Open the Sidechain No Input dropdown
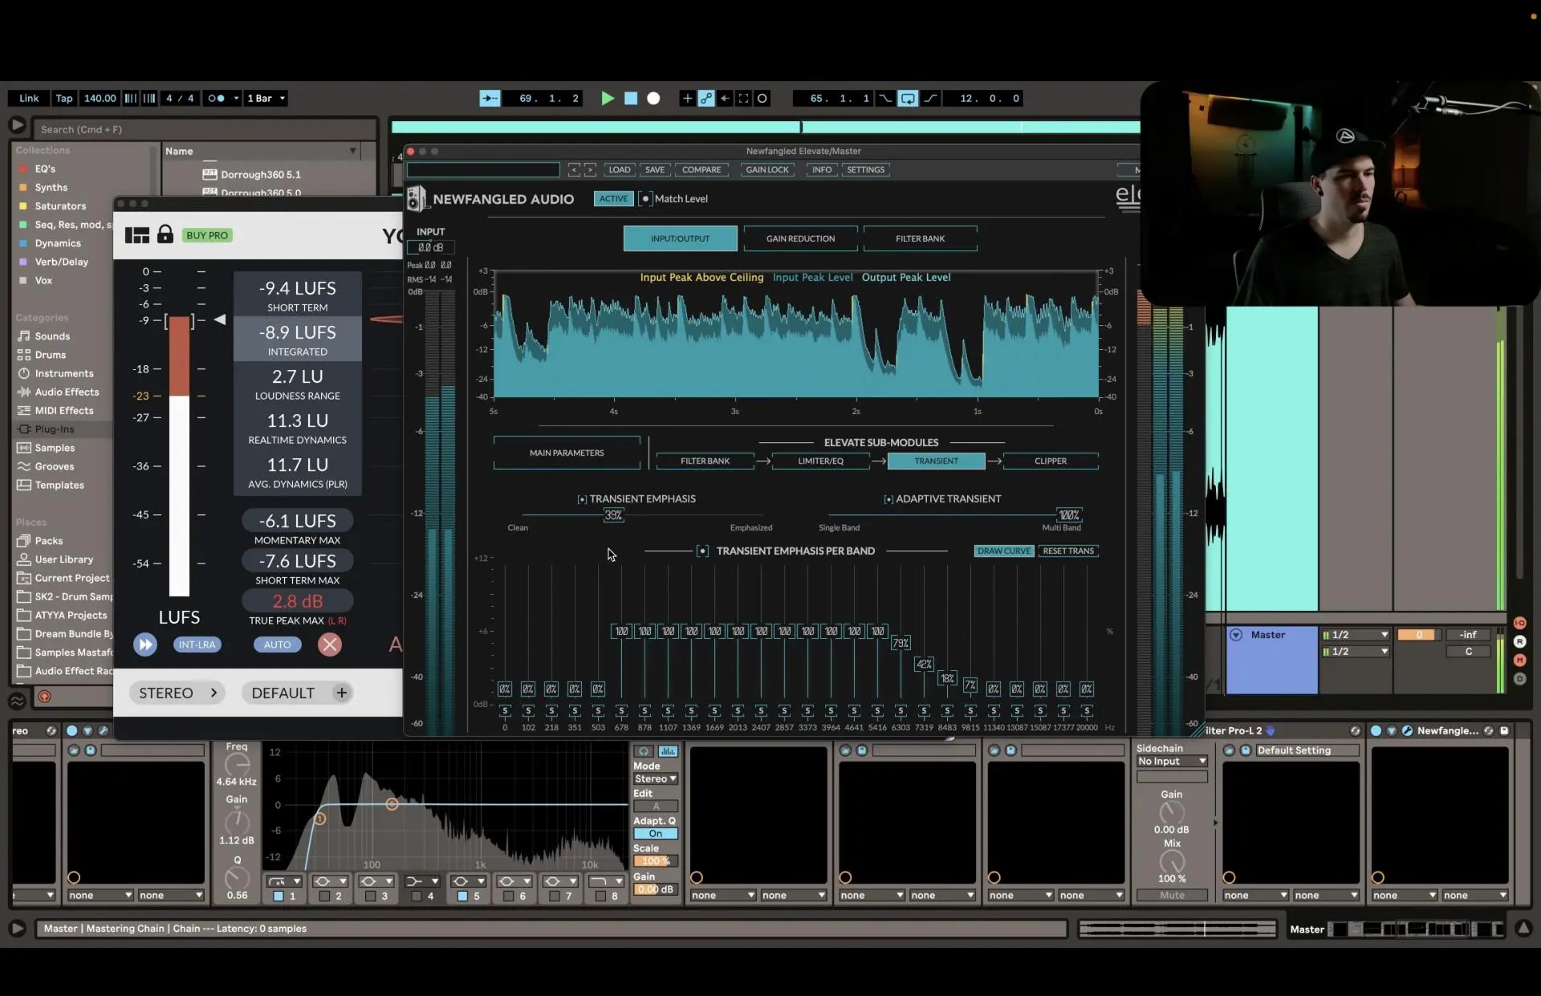 [1172, 761]
